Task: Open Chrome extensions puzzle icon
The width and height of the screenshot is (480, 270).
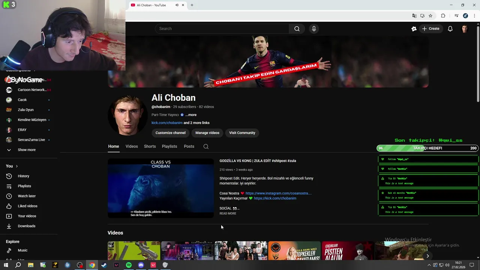Action: tap(443, 16)
